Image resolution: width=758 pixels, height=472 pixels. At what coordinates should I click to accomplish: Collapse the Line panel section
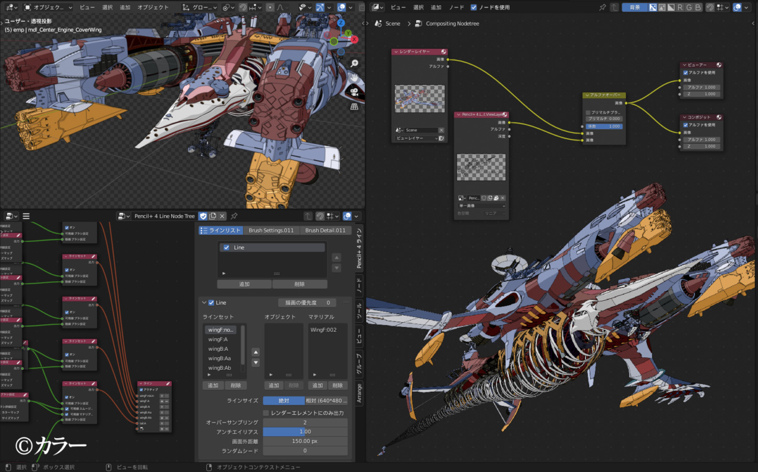[x=203, y=303]
